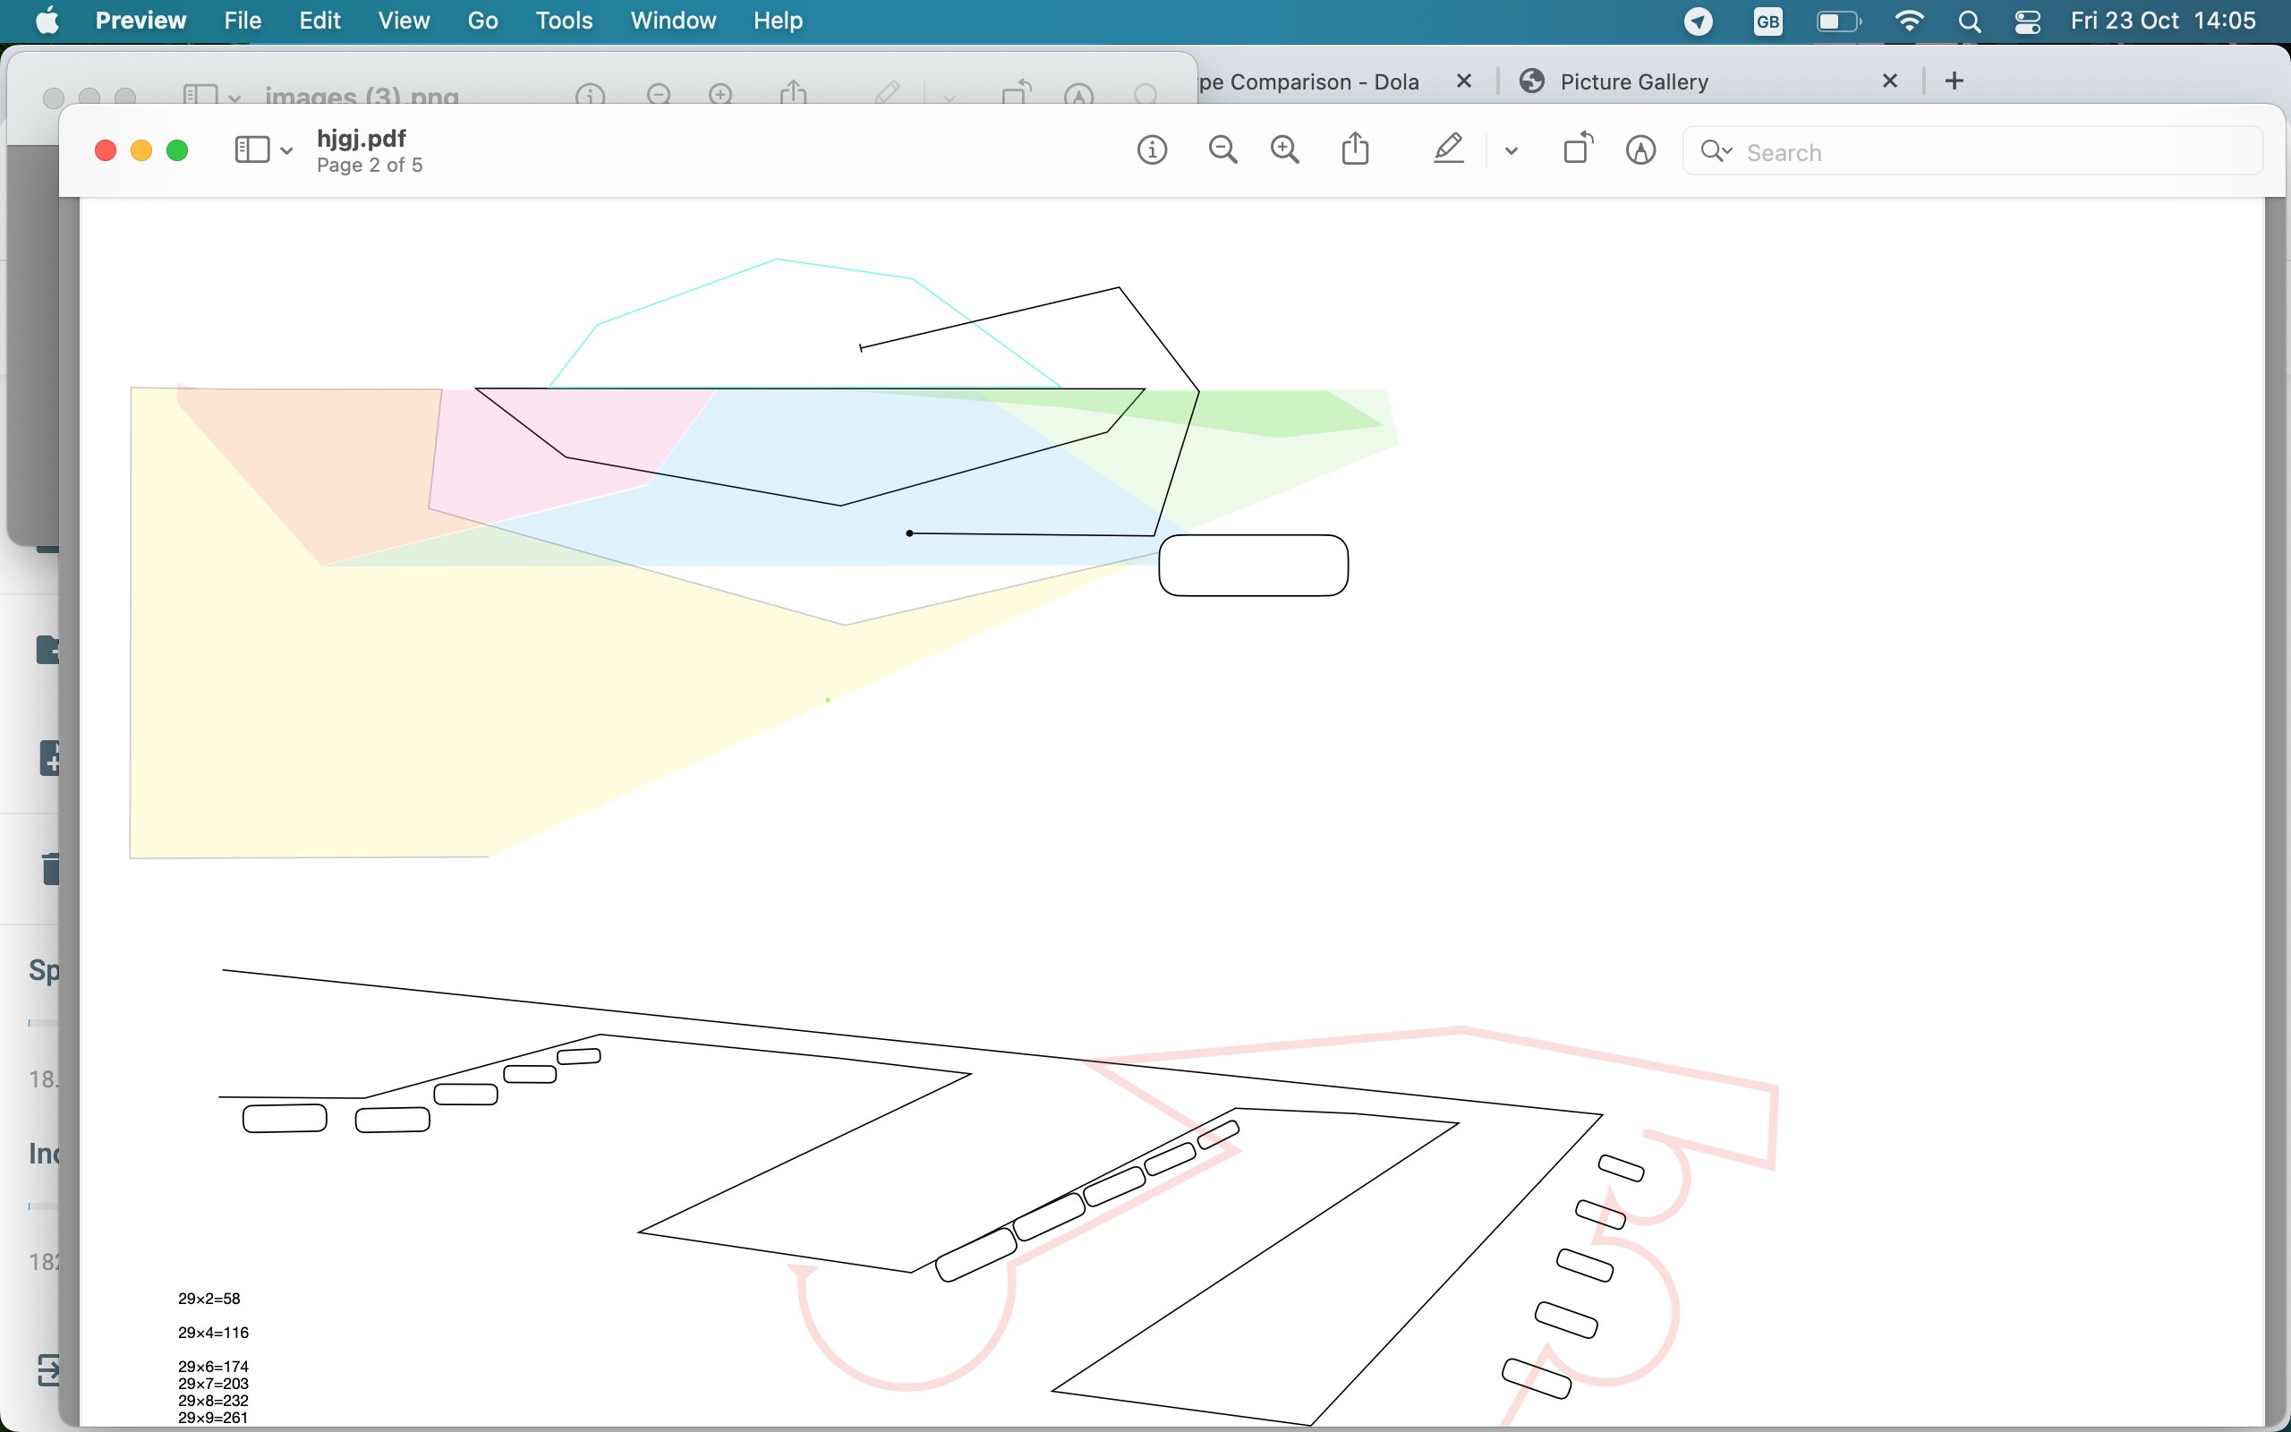
Task: Check the battery status icon
Action: (1838, 21)
